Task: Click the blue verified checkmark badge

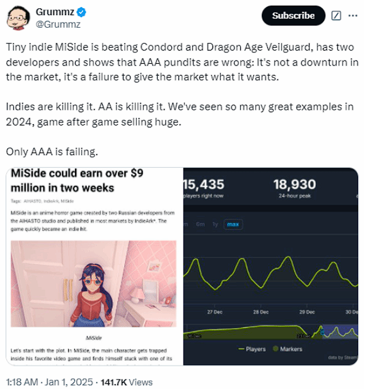Action: click(x=81, y=12)
